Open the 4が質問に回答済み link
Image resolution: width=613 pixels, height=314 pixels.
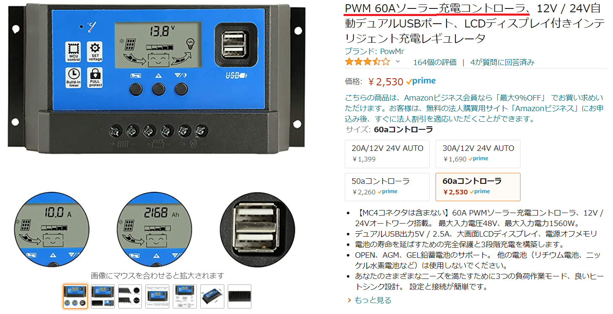coord(502,62)
